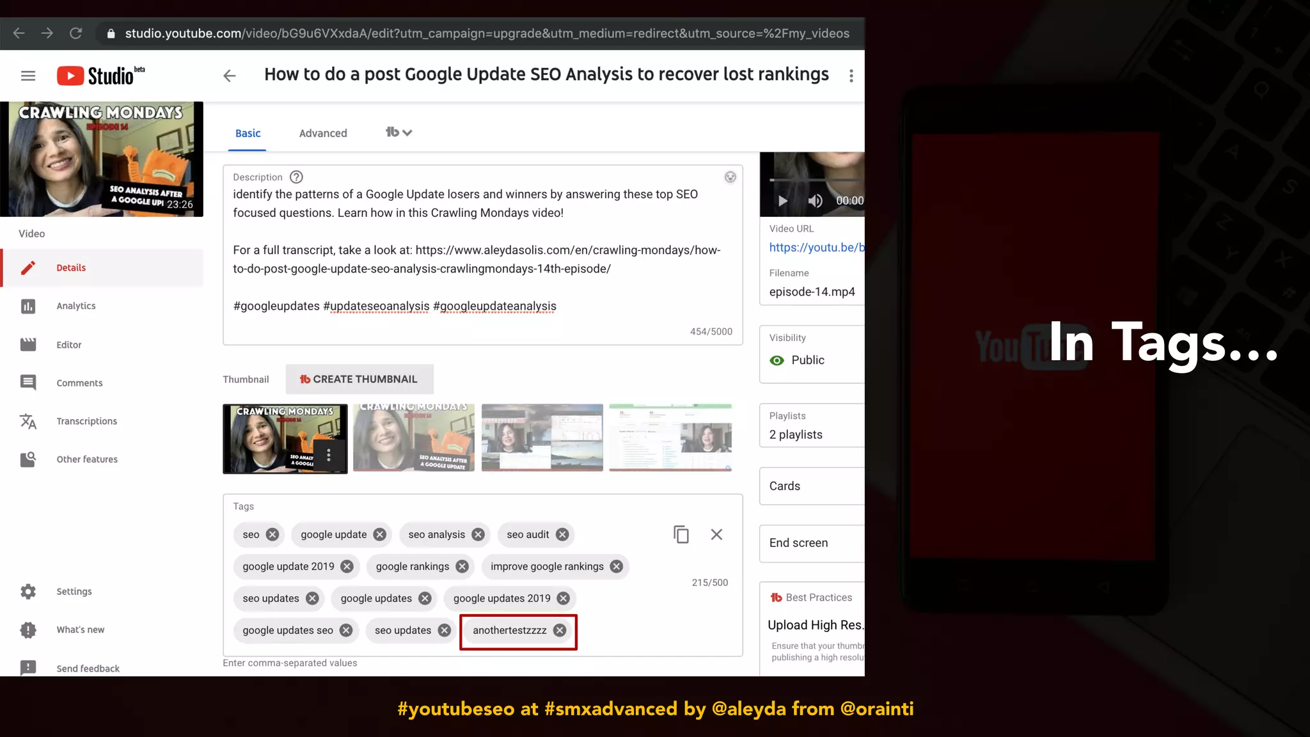Click browser back arrow
Image resolution: width=1310 pixels, height=737 pixels.
tap(19, 33)
